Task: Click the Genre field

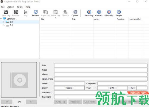Action: click(x=69, y=84)
